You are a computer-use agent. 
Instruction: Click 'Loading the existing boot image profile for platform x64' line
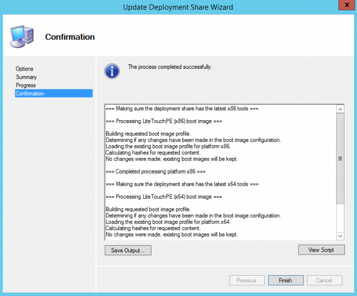pyautogui.click(x=168, y=222)
